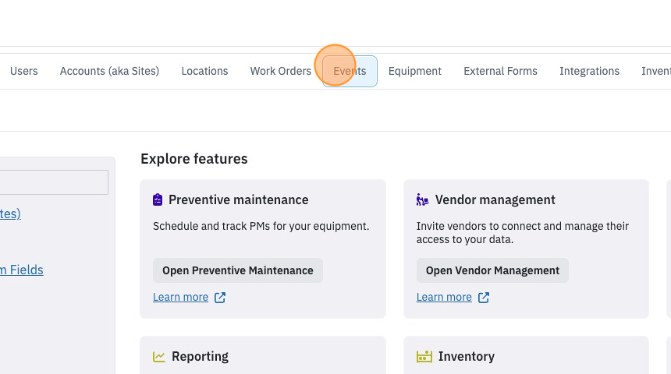Click the Inventory shelf icon

(x=424, y=357)
